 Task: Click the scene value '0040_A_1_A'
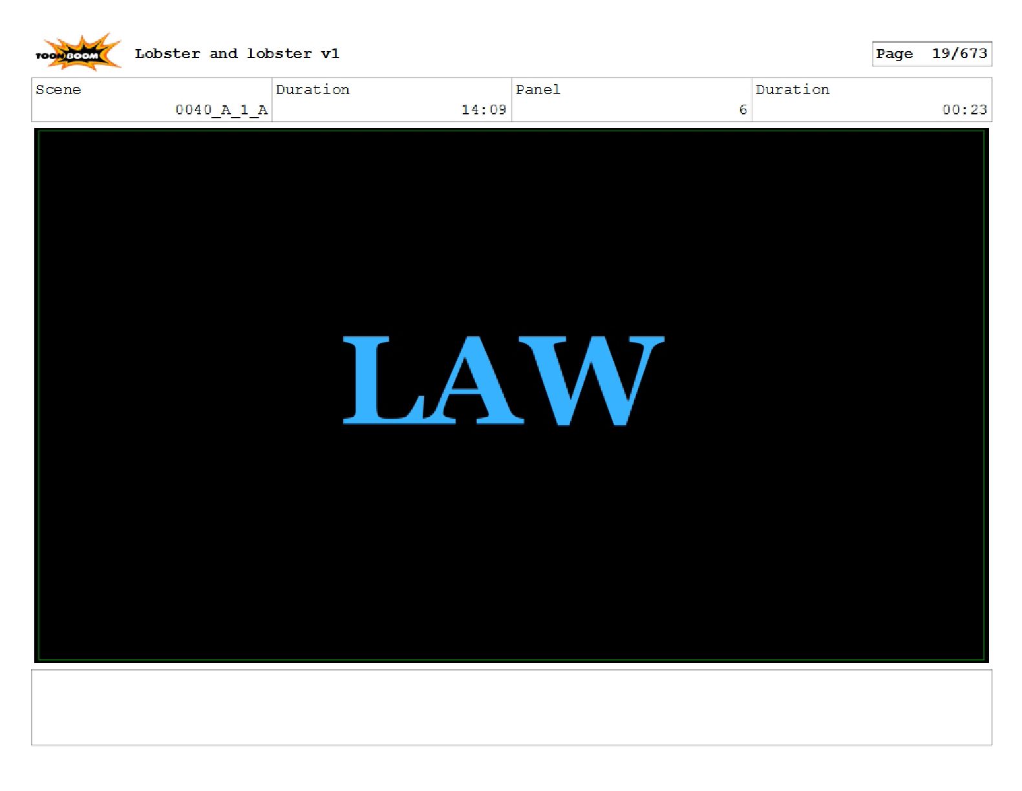[221, 110]
